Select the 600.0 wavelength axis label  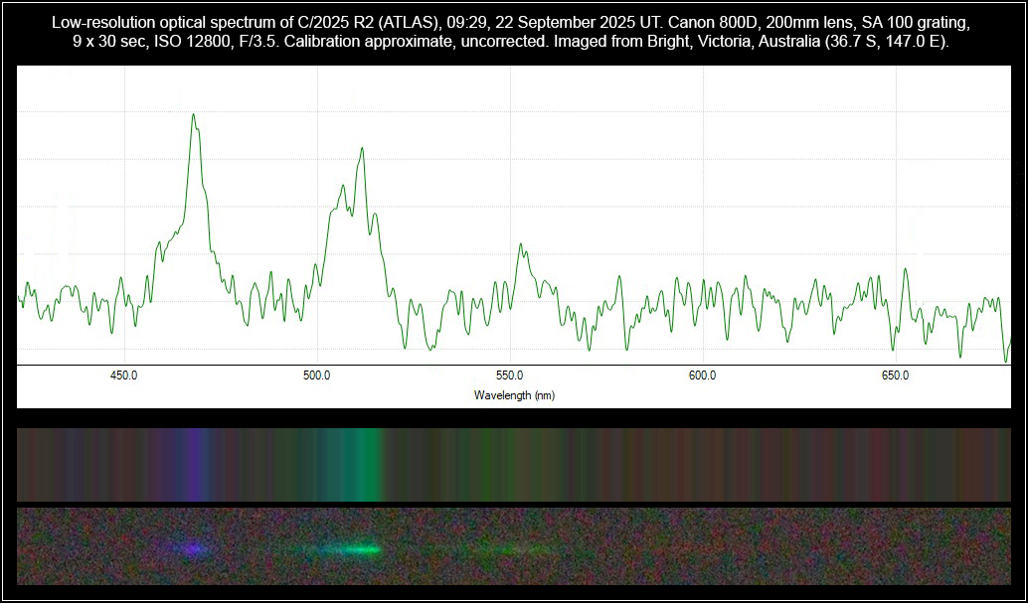pos(703,377)
